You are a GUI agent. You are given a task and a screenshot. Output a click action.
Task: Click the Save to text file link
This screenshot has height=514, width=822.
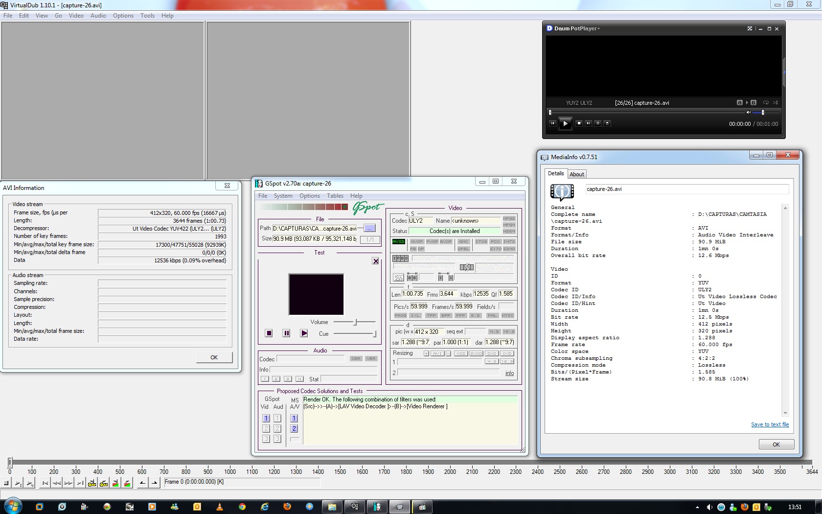[770, 424]
